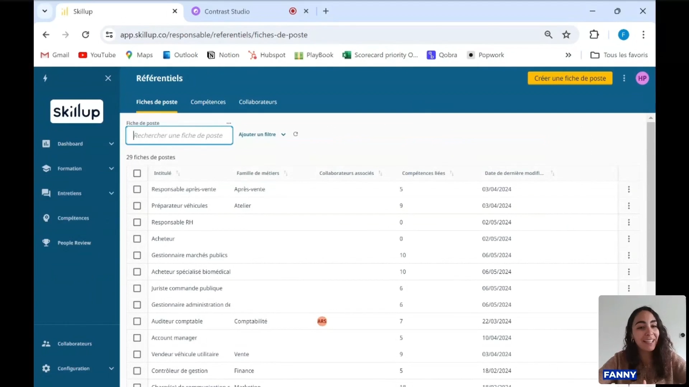Open the Qobra bookmark

point(442,55)
